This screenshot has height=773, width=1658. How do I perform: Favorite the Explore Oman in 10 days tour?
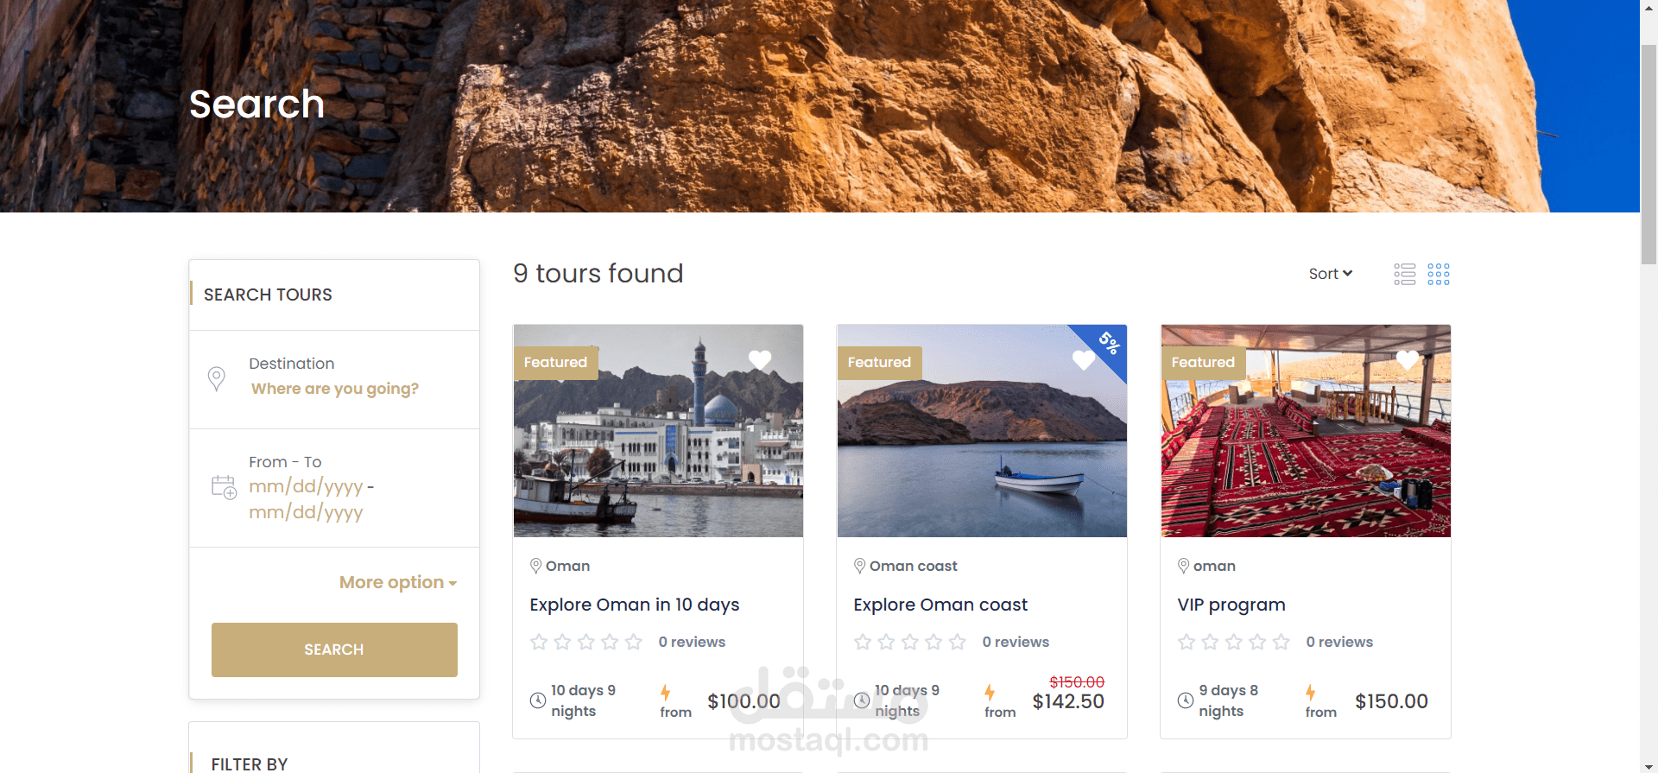tap(760, 359)
